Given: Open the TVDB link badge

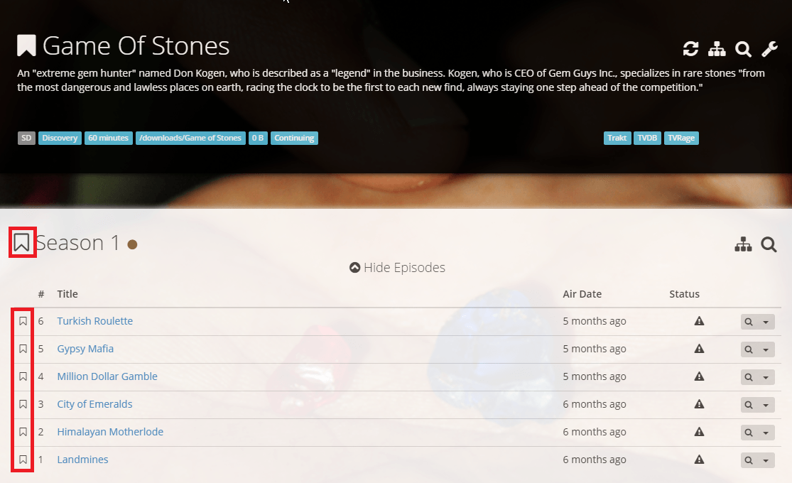Looking at the screenshot, I should (647, 138).
